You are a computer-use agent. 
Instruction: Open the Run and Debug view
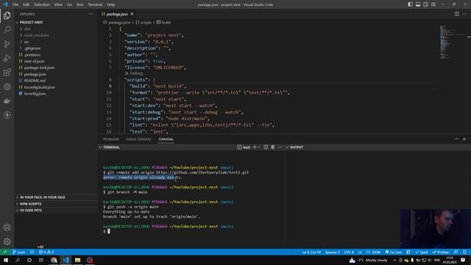pyautogui.click(x=7, y=58)
